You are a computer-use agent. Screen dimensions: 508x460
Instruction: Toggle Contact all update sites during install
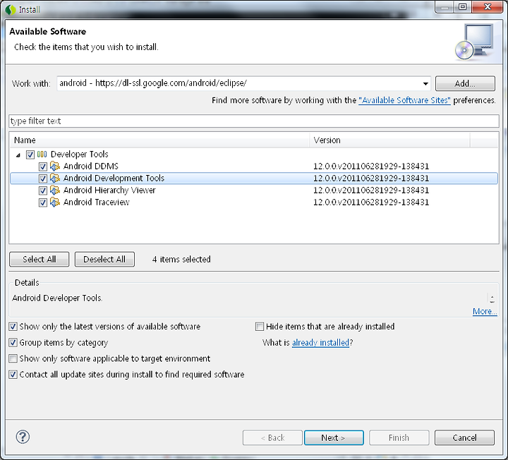point(13,375)
